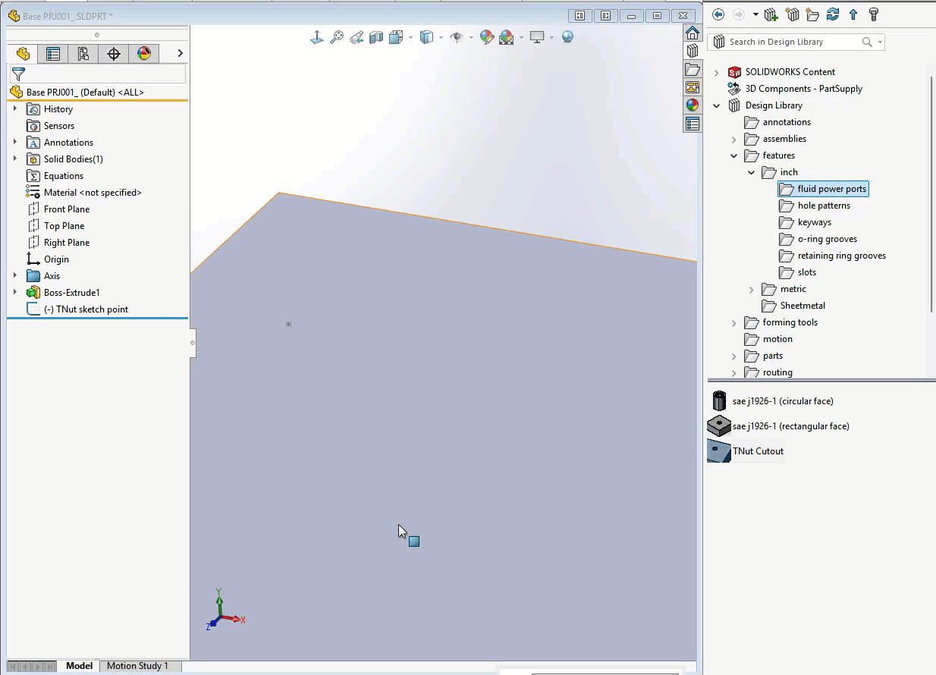
Task: Open the Design Library task pane tab
Action: coord(693,51)
